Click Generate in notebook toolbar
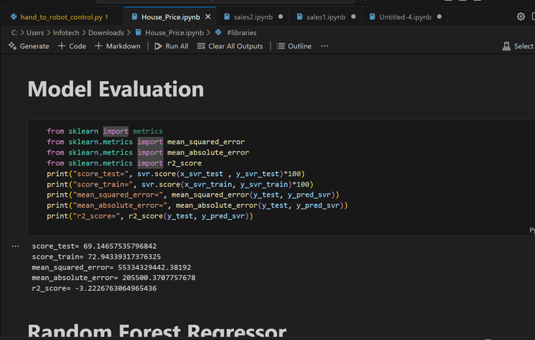This screenshot has height=340, width=535. pos(29,46)
